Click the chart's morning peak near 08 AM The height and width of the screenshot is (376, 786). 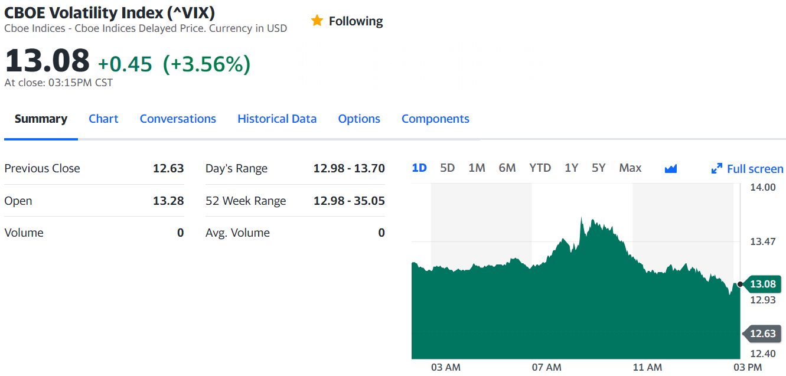pos(582,218)
